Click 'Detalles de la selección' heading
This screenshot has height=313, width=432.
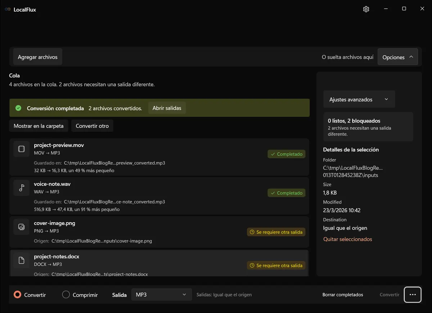coord(351,149)
